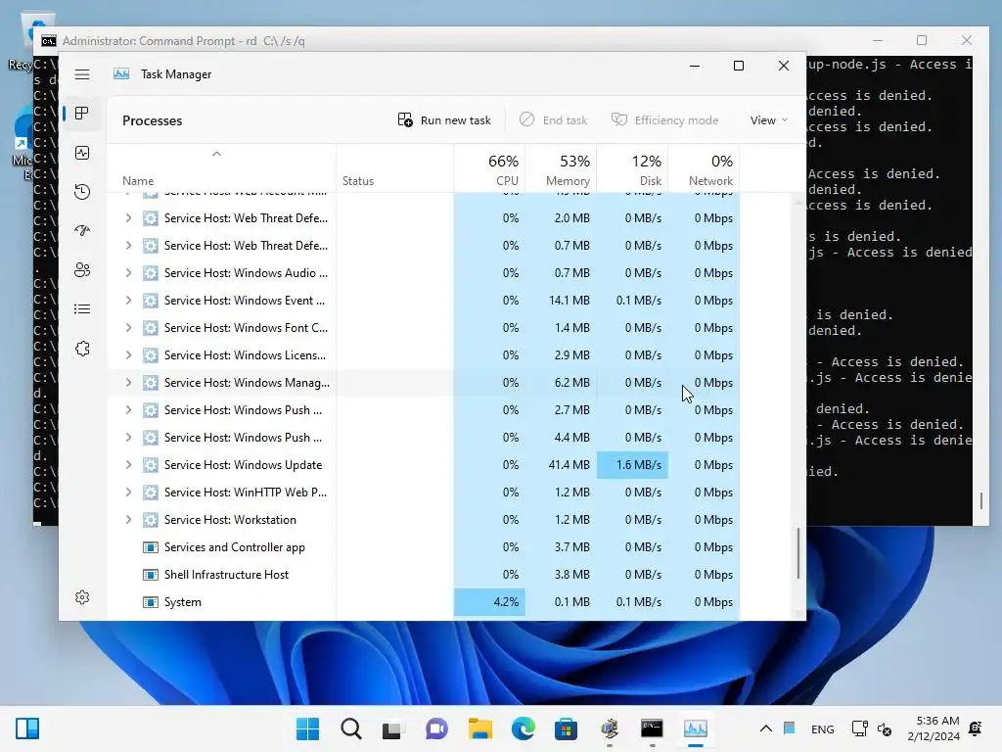
Task: Sort by Memory column header
Action: [x=561, y=170]
